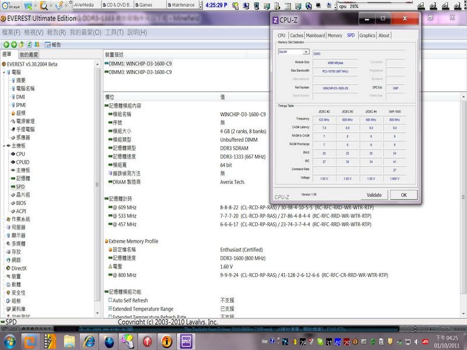Click tree panel scrollbar down arrow
This screenshot has width=467, height=350.
tap(97, 313)
